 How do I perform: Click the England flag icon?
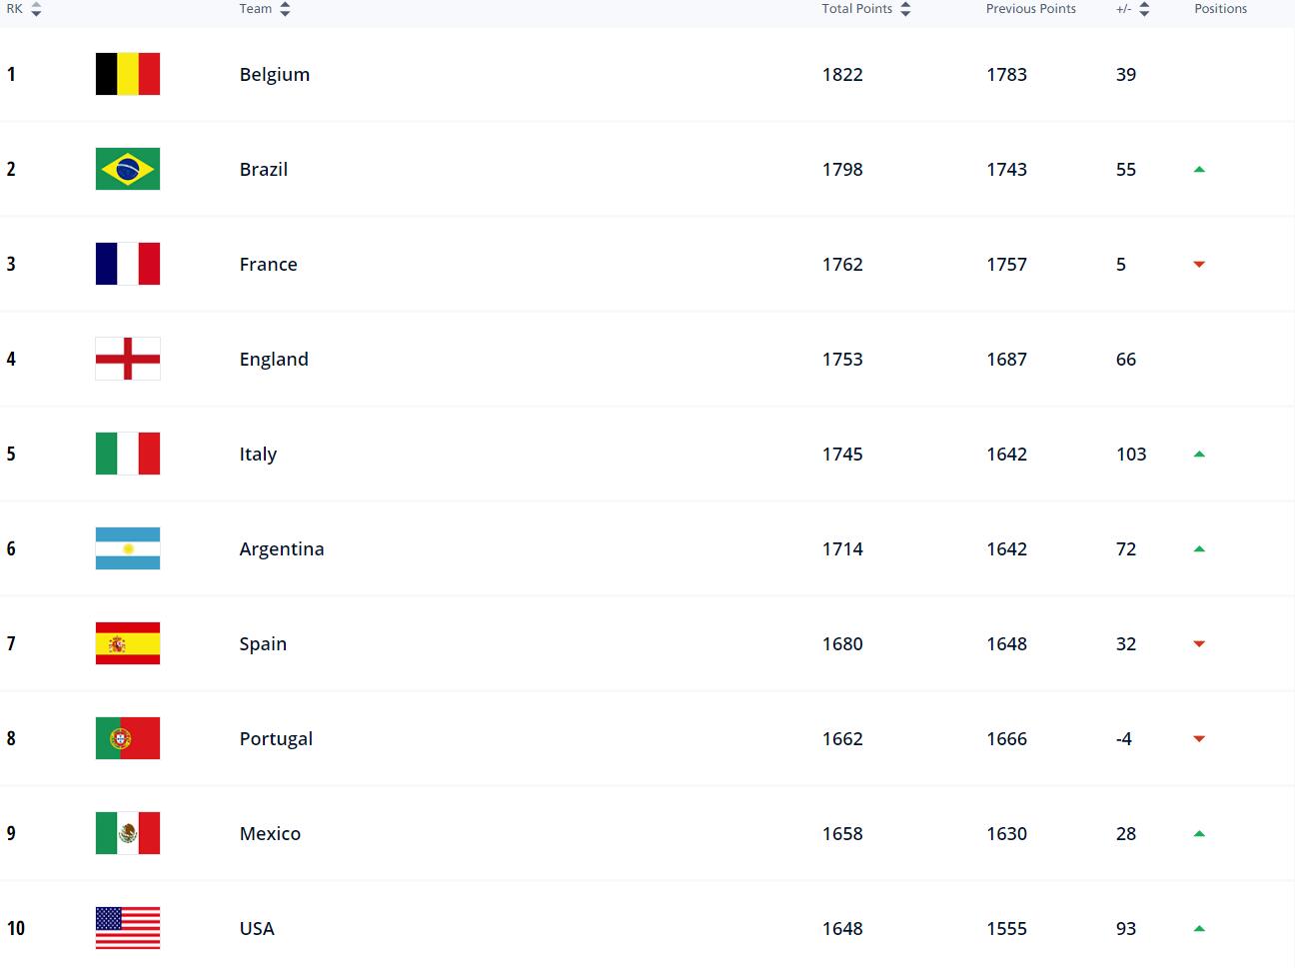pyautogui.click(x=128, y=359)
